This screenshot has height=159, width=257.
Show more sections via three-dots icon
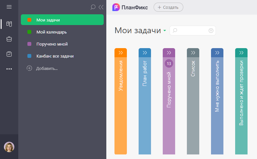9,69
